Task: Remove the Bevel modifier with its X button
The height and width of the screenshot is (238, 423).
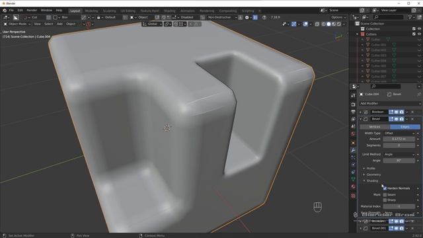Action: coord(412,119)
